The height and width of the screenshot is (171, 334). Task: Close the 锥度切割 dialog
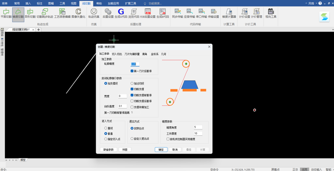click(x=209, y=47)
